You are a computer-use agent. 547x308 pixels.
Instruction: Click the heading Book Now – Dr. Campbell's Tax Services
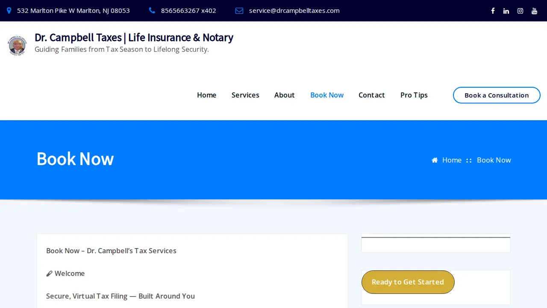111,251
